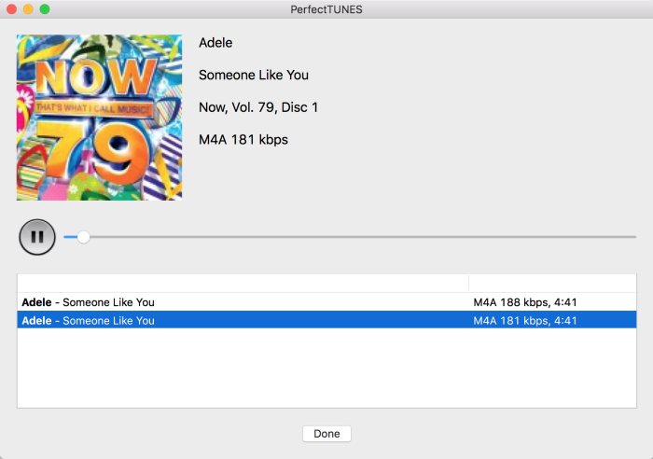Click the right column header above format info

[552, 283]
